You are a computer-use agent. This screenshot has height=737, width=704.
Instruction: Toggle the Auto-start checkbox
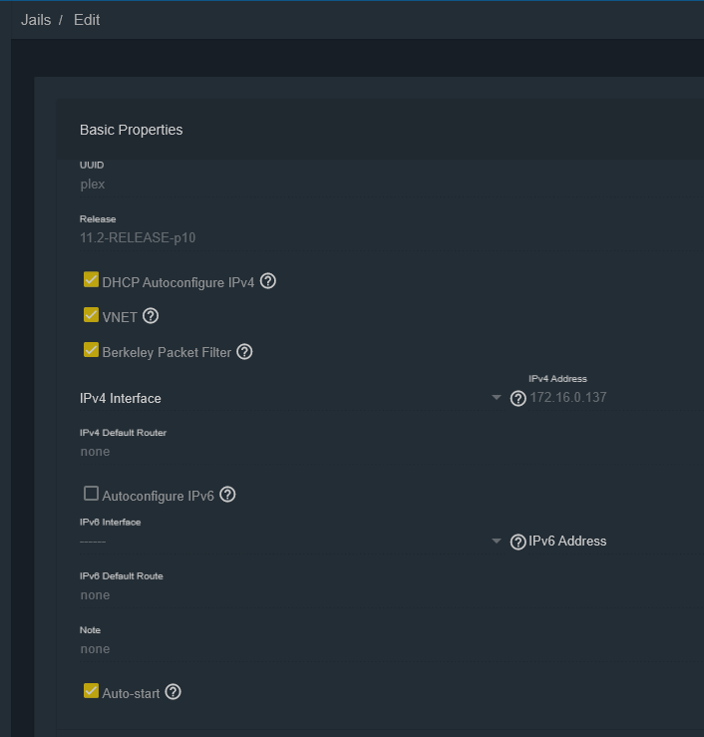tap(92, 691)
